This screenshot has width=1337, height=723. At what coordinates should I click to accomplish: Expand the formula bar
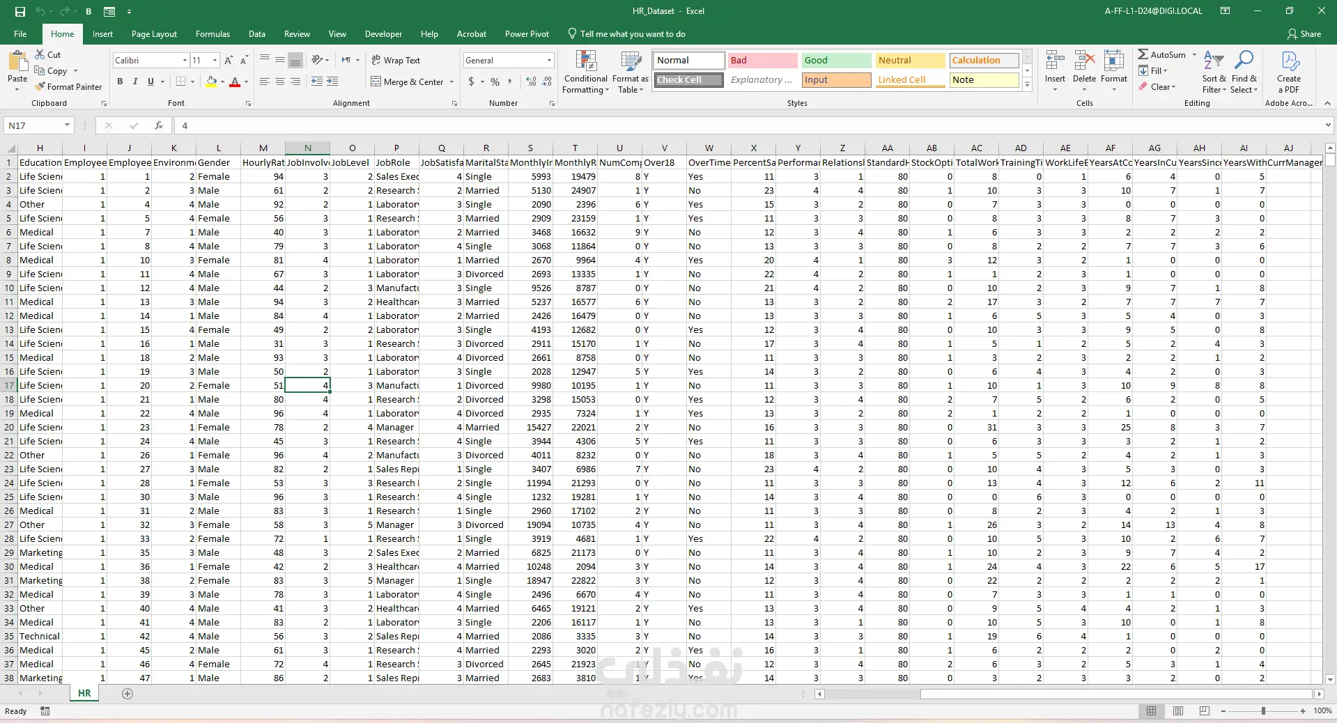tap(1327, 125)
